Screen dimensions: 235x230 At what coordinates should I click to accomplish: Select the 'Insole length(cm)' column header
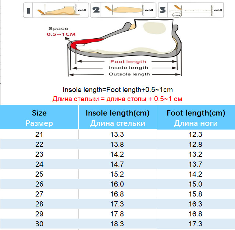coord(118,118)
